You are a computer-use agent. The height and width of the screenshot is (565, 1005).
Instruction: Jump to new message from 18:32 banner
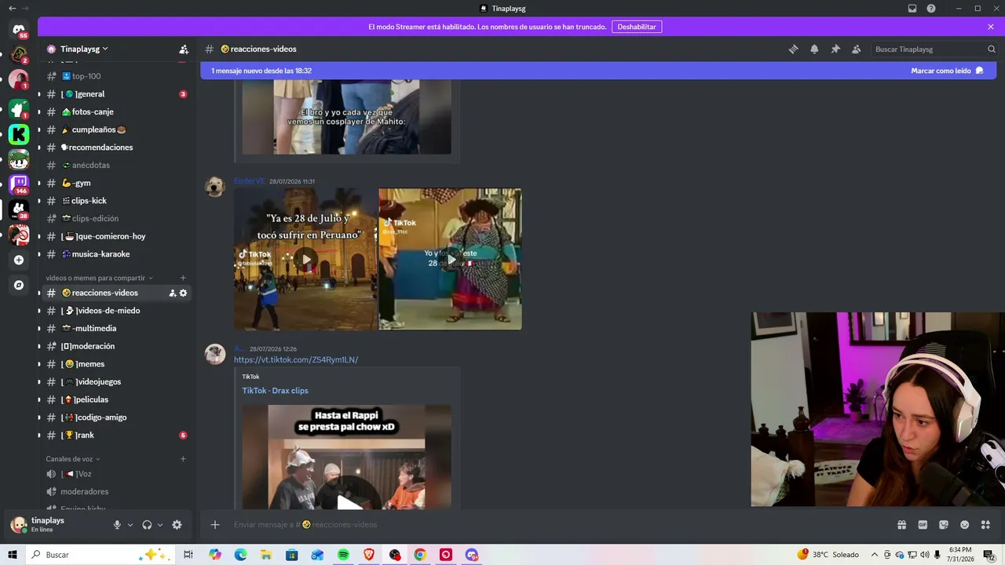click(x=261, y=71)
